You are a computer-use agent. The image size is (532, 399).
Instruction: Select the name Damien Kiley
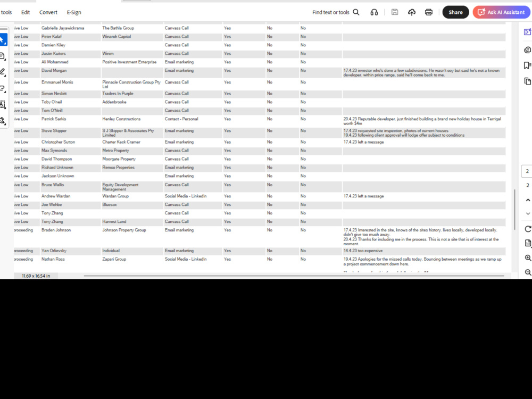[x=53, y=45]
